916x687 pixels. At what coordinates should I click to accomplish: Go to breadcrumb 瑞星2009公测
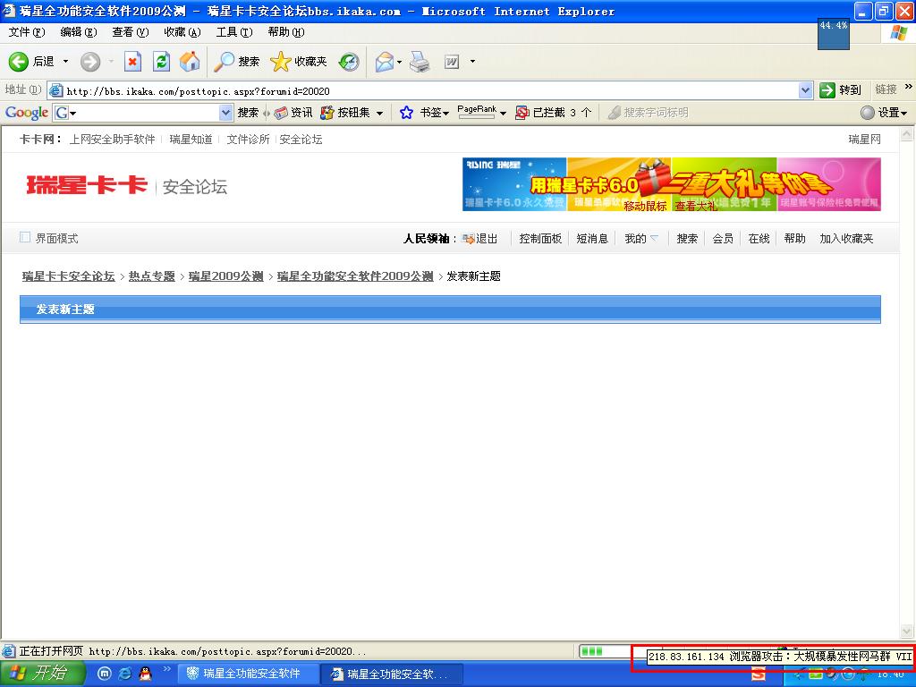point(226,276)
